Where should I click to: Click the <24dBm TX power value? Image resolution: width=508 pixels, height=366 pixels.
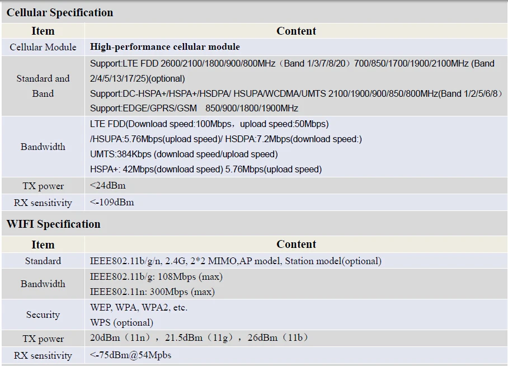tap(107, 185)
